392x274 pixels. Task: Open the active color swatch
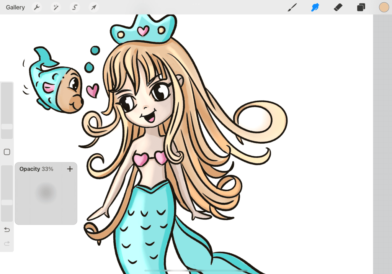[x=384, y=7]
